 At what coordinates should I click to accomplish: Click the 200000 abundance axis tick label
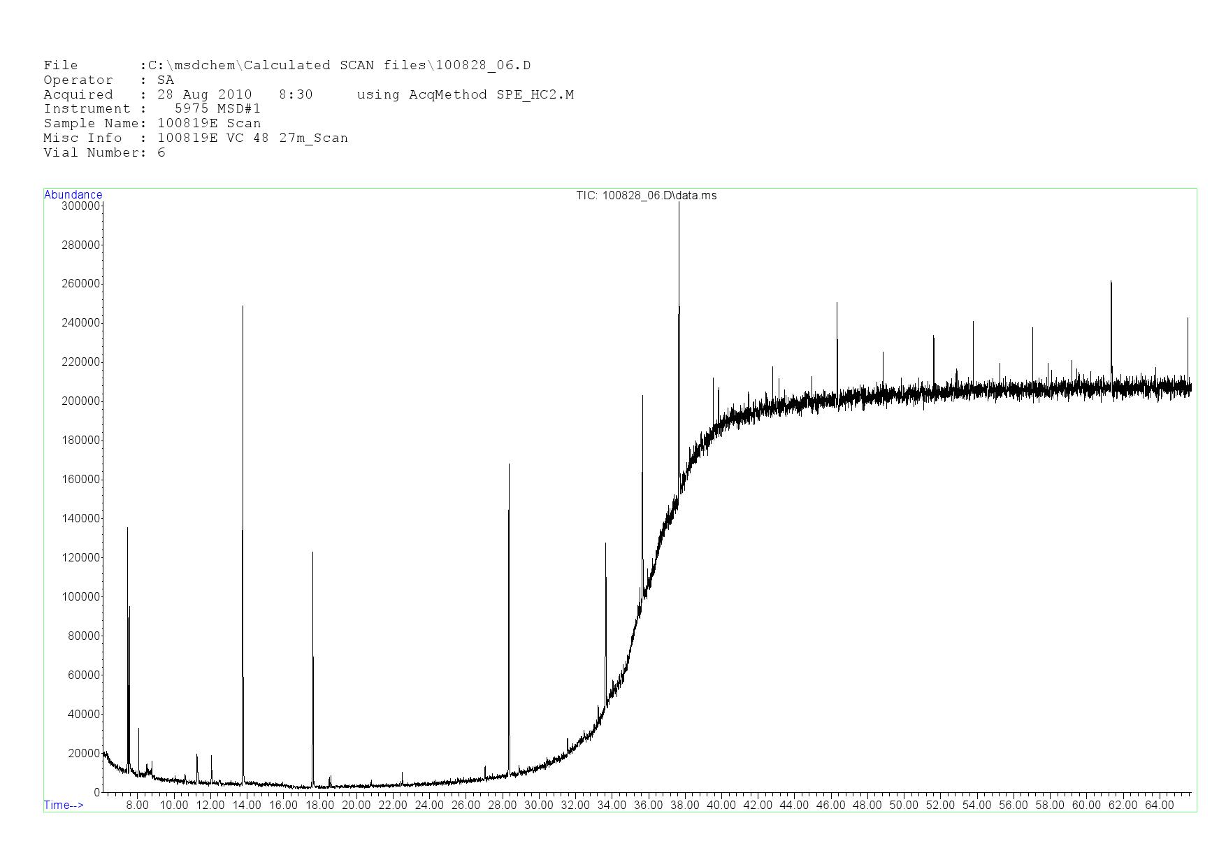tap(80, 401)
